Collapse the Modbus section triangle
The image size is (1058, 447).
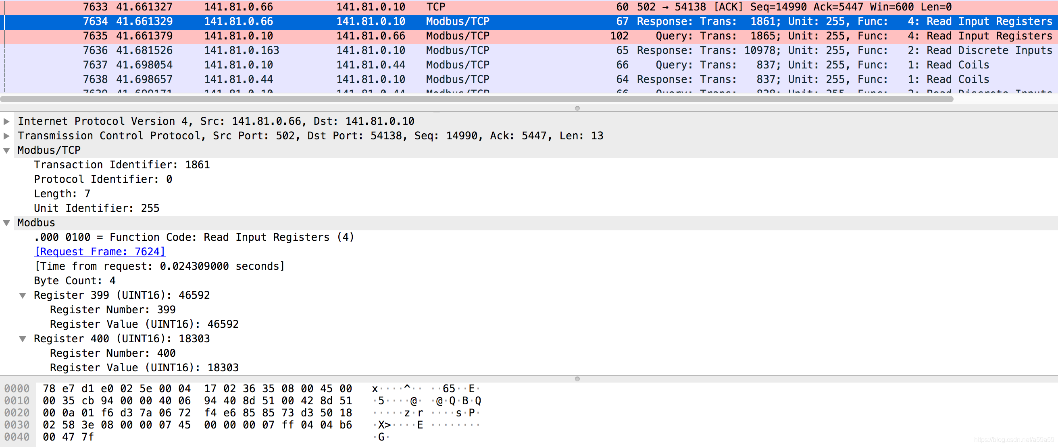click(6, 223)
